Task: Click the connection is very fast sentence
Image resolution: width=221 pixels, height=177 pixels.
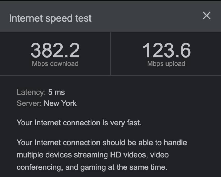Action: click(79, 123)
